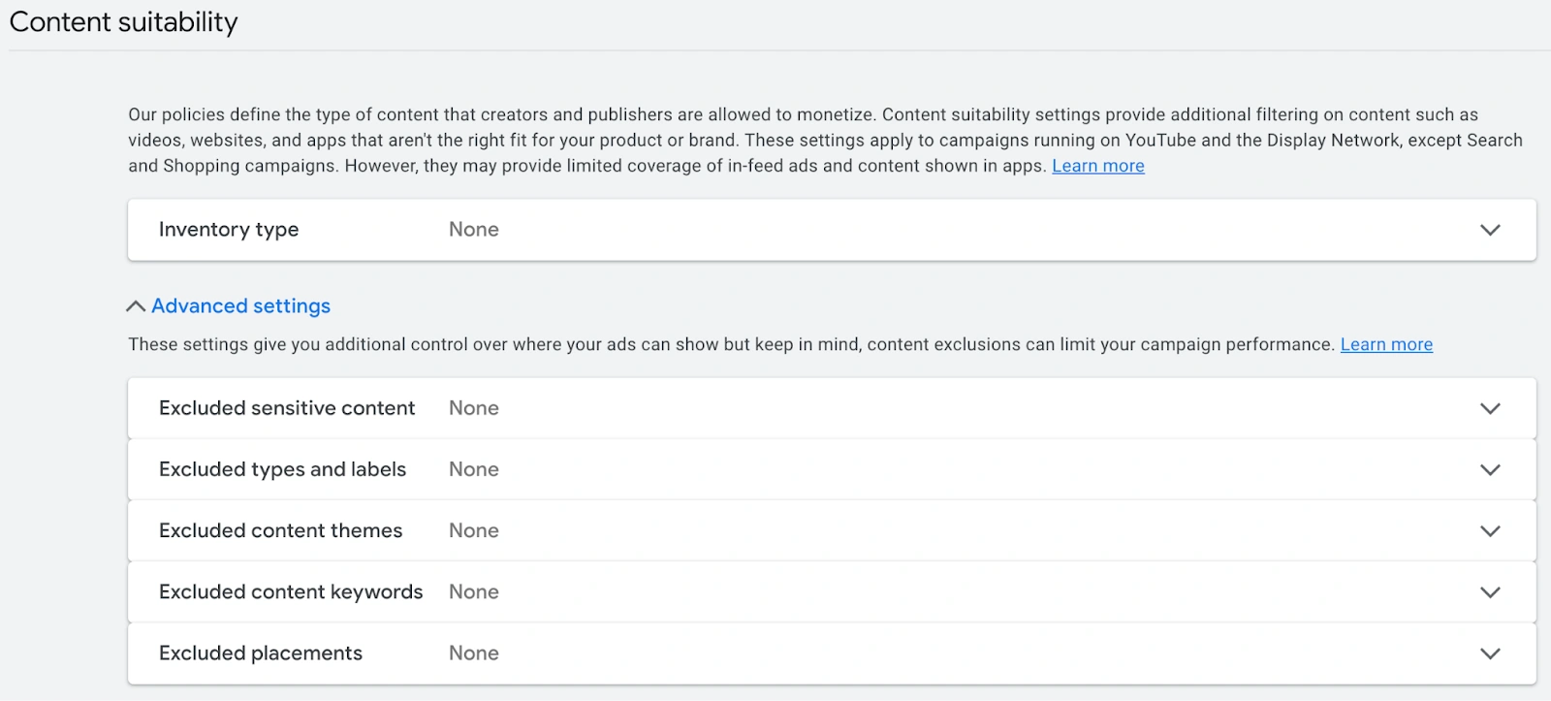Collapse the Advanced settings section via its label
Viewport: 1551px width, 701px height.
click(240, 306)
